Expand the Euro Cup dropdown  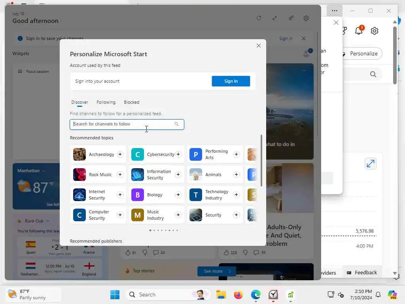coord(47,221)
